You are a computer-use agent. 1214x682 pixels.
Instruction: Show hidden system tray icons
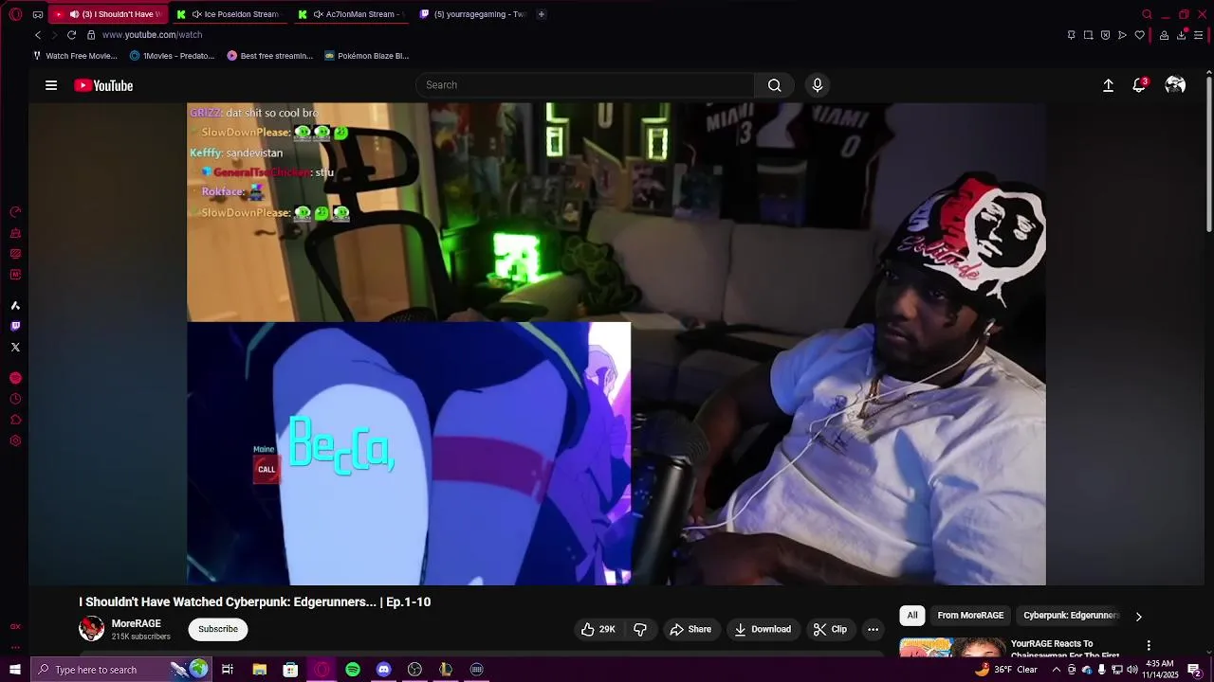pyautogui.click(x=1056, y=670)
